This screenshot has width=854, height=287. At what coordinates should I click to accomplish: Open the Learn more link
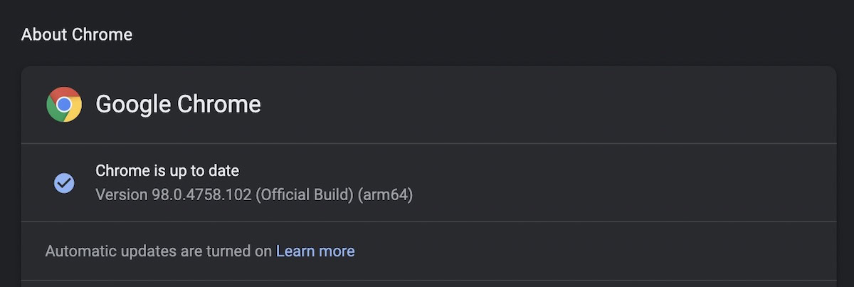tap(315, 251)
